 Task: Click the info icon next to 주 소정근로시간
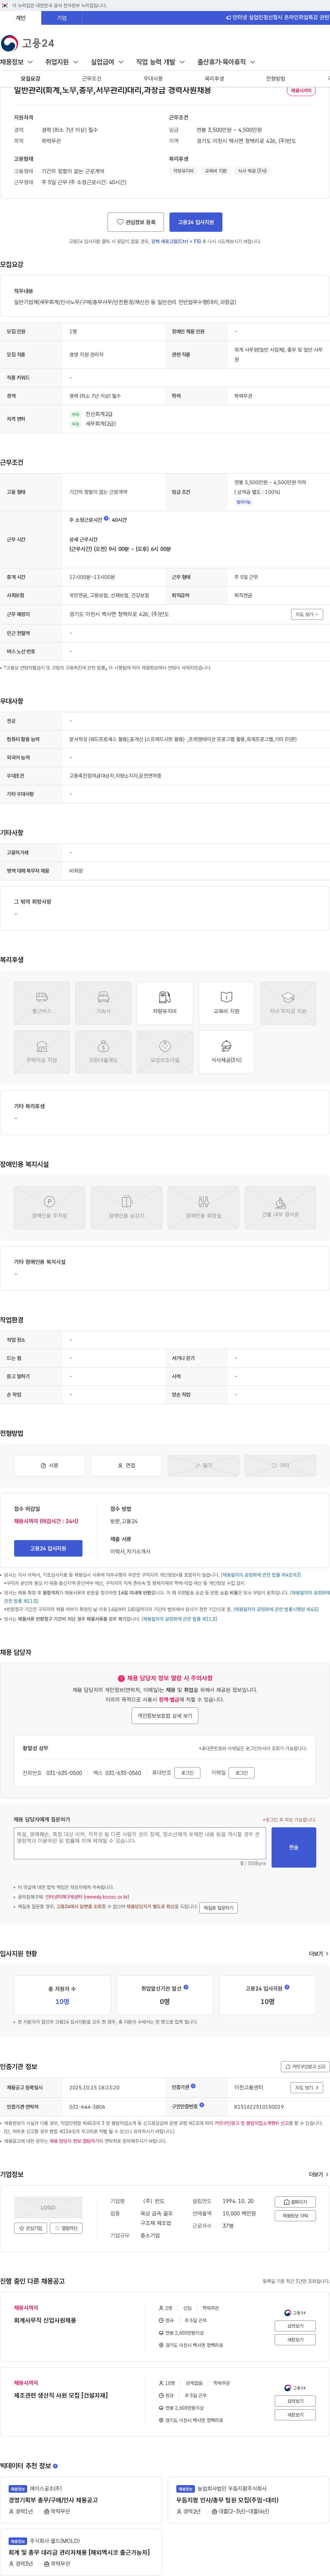pyautogui.click(x=107, y=519)
